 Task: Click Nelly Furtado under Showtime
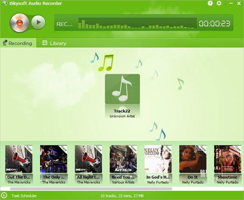click(x=228, y=182)
